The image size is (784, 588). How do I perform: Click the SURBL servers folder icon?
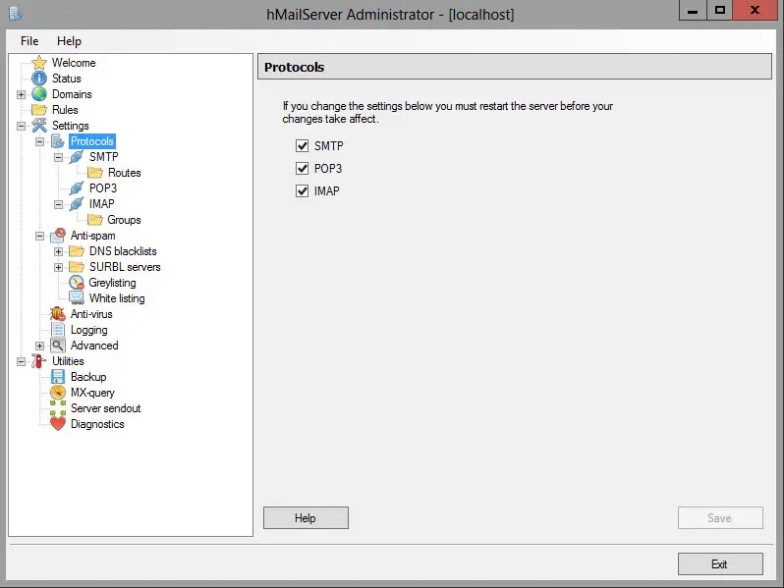point(77,267)
